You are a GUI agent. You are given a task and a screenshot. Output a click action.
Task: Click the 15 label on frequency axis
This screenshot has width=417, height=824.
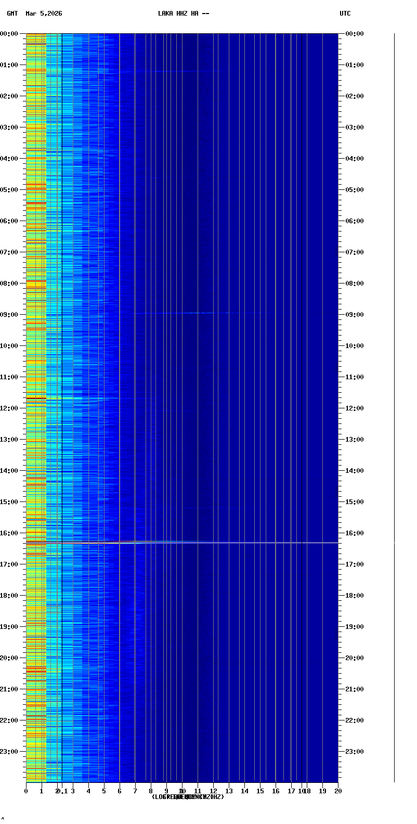[x=260, y=791]
